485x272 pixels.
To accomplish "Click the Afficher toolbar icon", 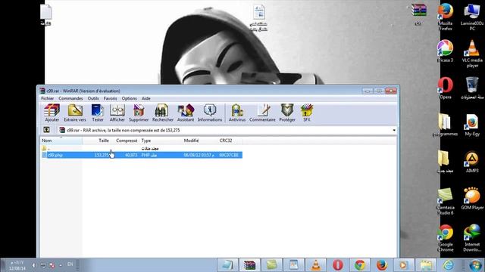I will click(x=117, y=113).
